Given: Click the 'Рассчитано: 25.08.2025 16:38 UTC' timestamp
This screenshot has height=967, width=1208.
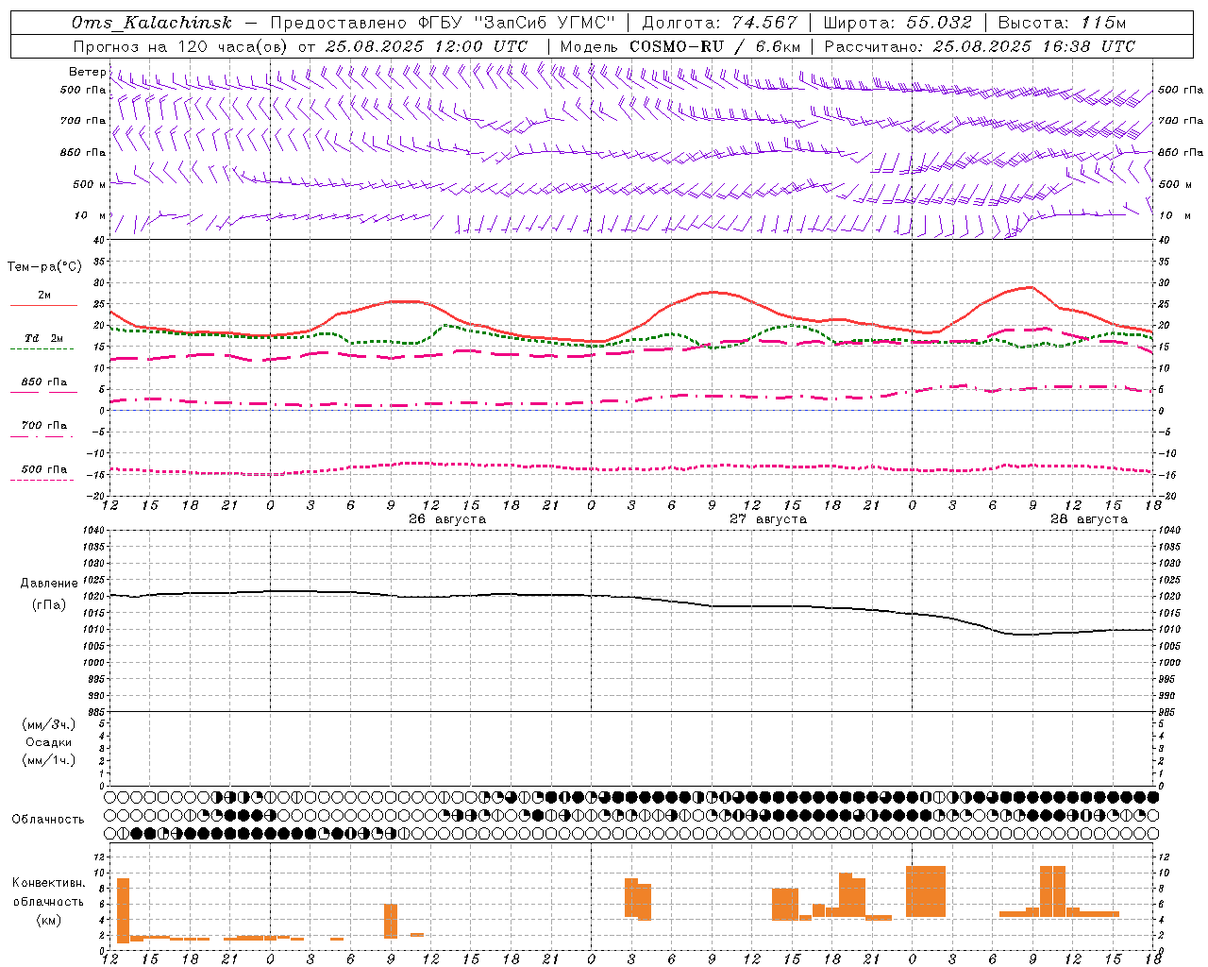Looking at the screenshot, I should coord(980,46).
